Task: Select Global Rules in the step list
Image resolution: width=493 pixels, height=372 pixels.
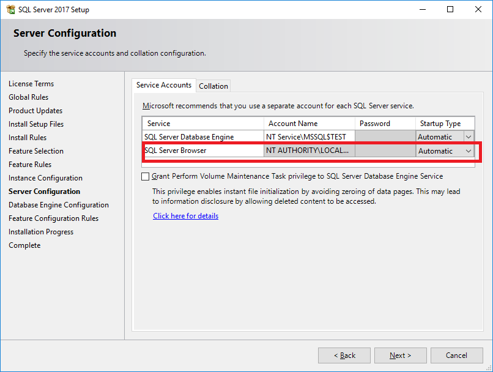Action: (29, 97)
